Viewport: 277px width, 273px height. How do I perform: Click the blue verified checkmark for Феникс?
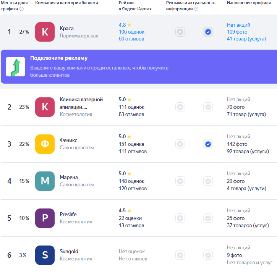[208, 144]
